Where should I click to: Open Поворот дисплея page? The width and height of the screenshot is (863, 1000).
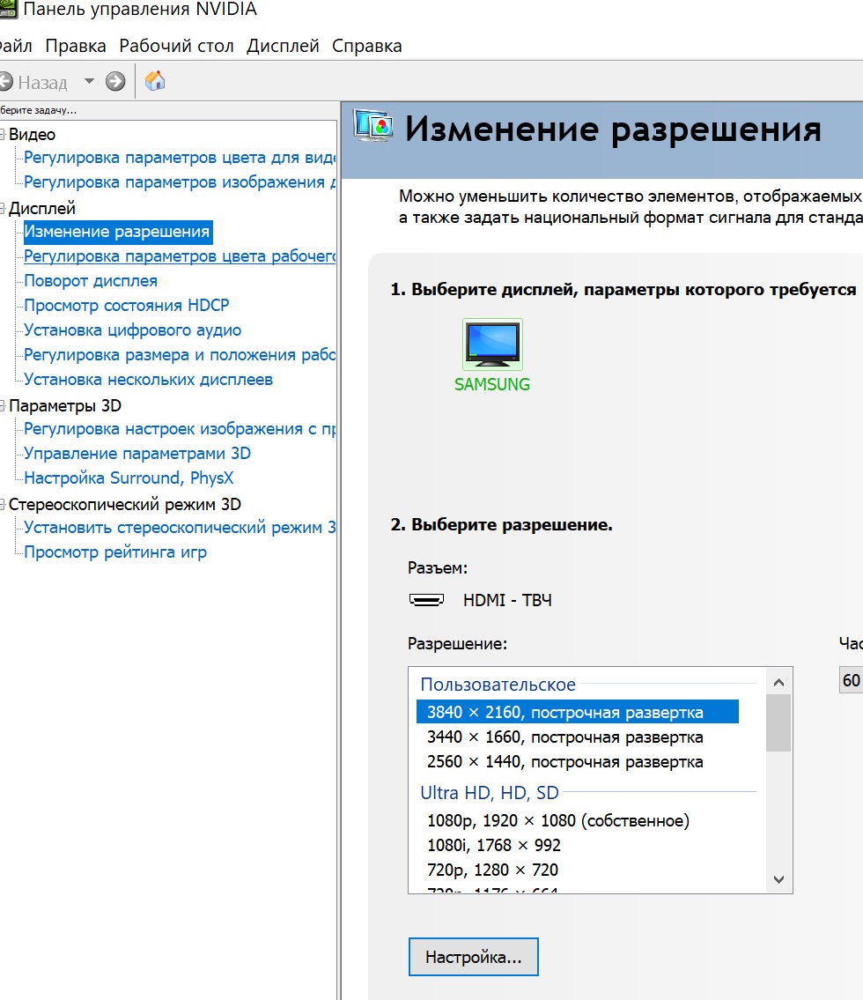click(91, 281)
